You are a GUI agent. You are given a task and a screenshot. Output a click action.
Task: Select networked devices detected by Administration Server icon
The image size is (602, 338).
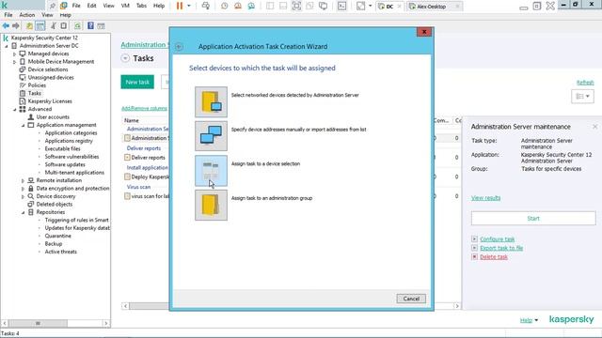211,102
